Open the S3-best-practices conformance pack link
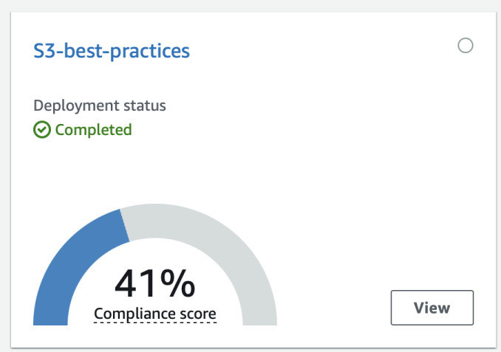 coord(112,51)
